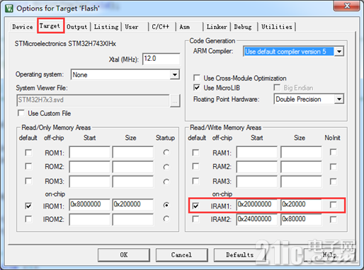Click the Xtal (MHz) input field
The width and height of the screenshot is (364, 270).
[x=161, y=59]
